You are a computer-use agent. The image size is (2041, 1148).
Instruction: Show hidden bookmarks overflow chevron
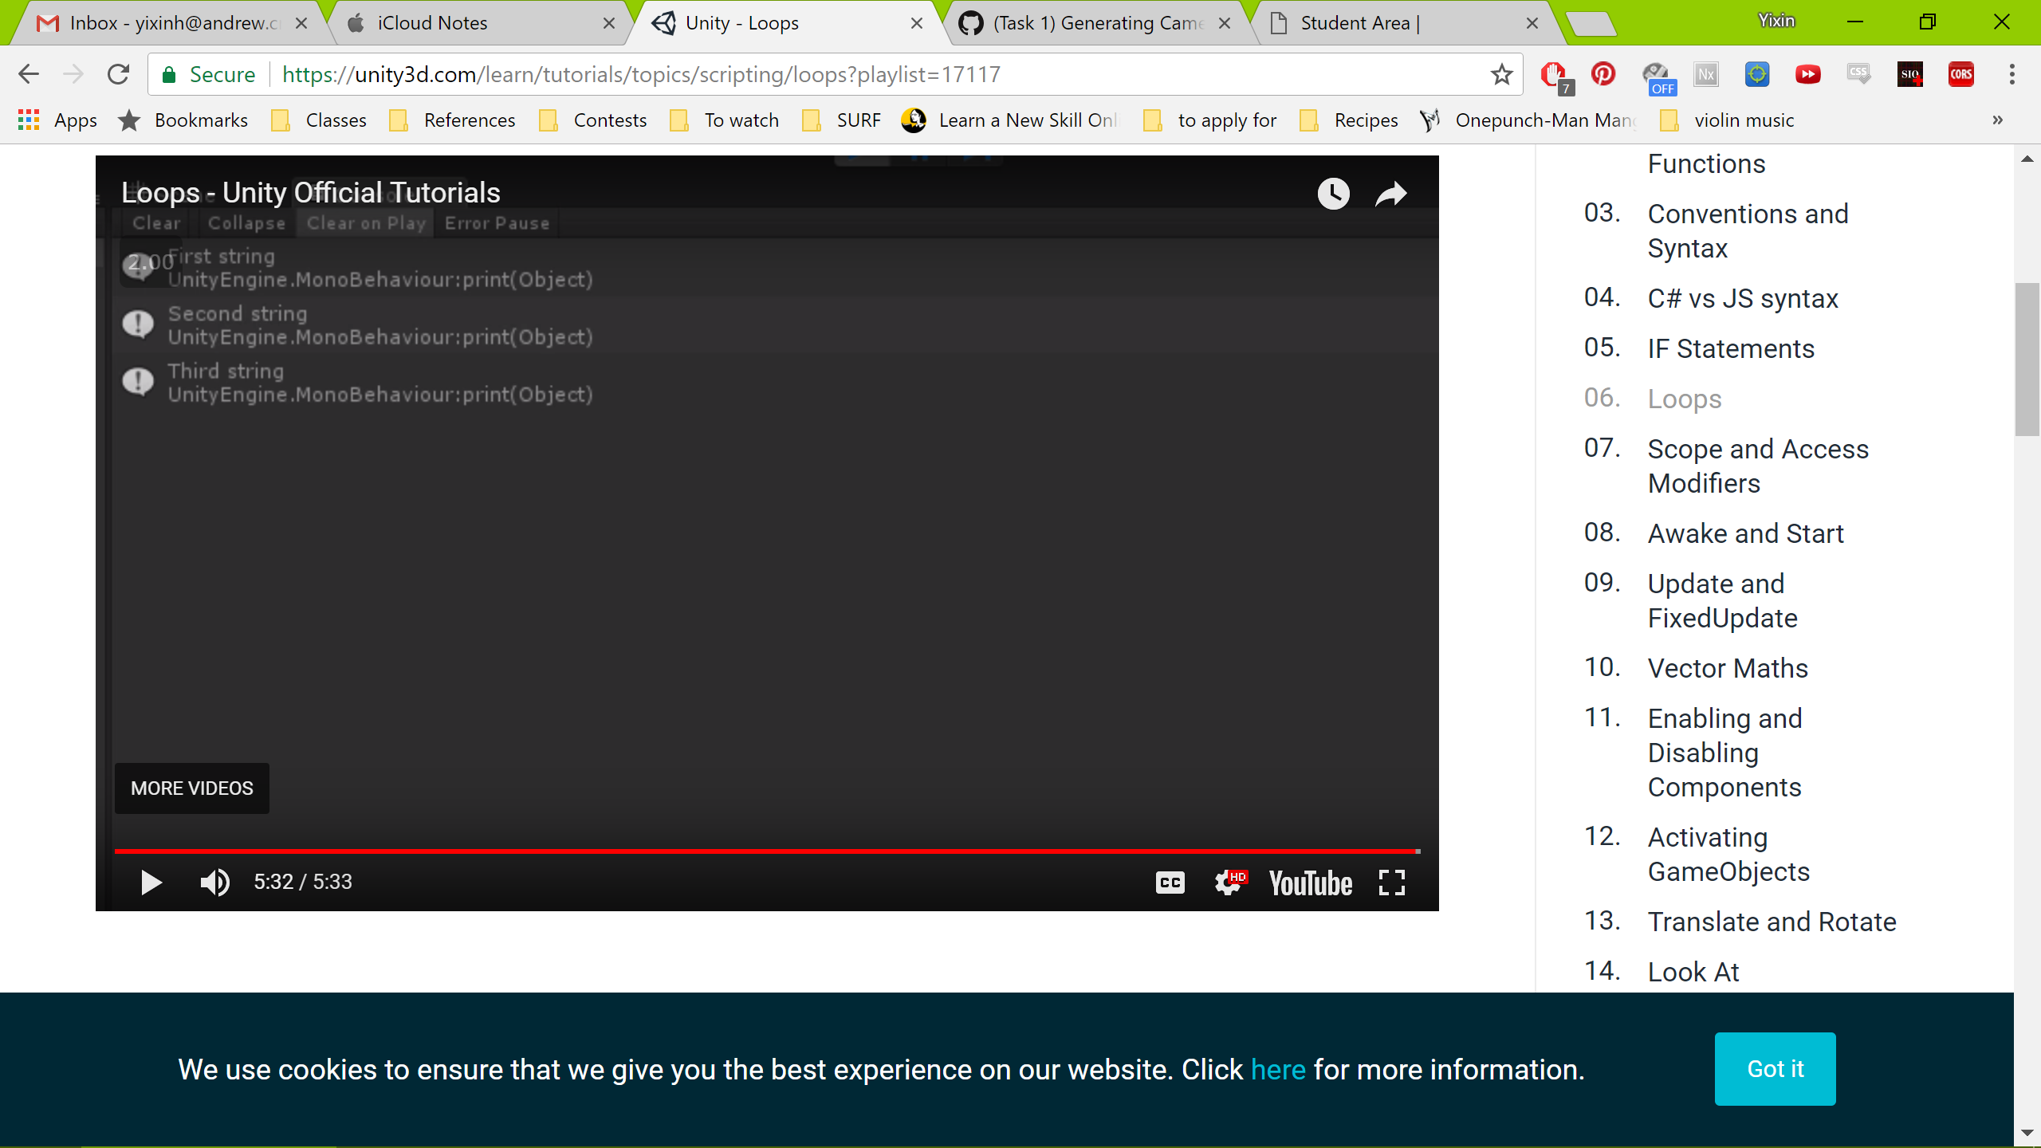[x=1998, y=120]
